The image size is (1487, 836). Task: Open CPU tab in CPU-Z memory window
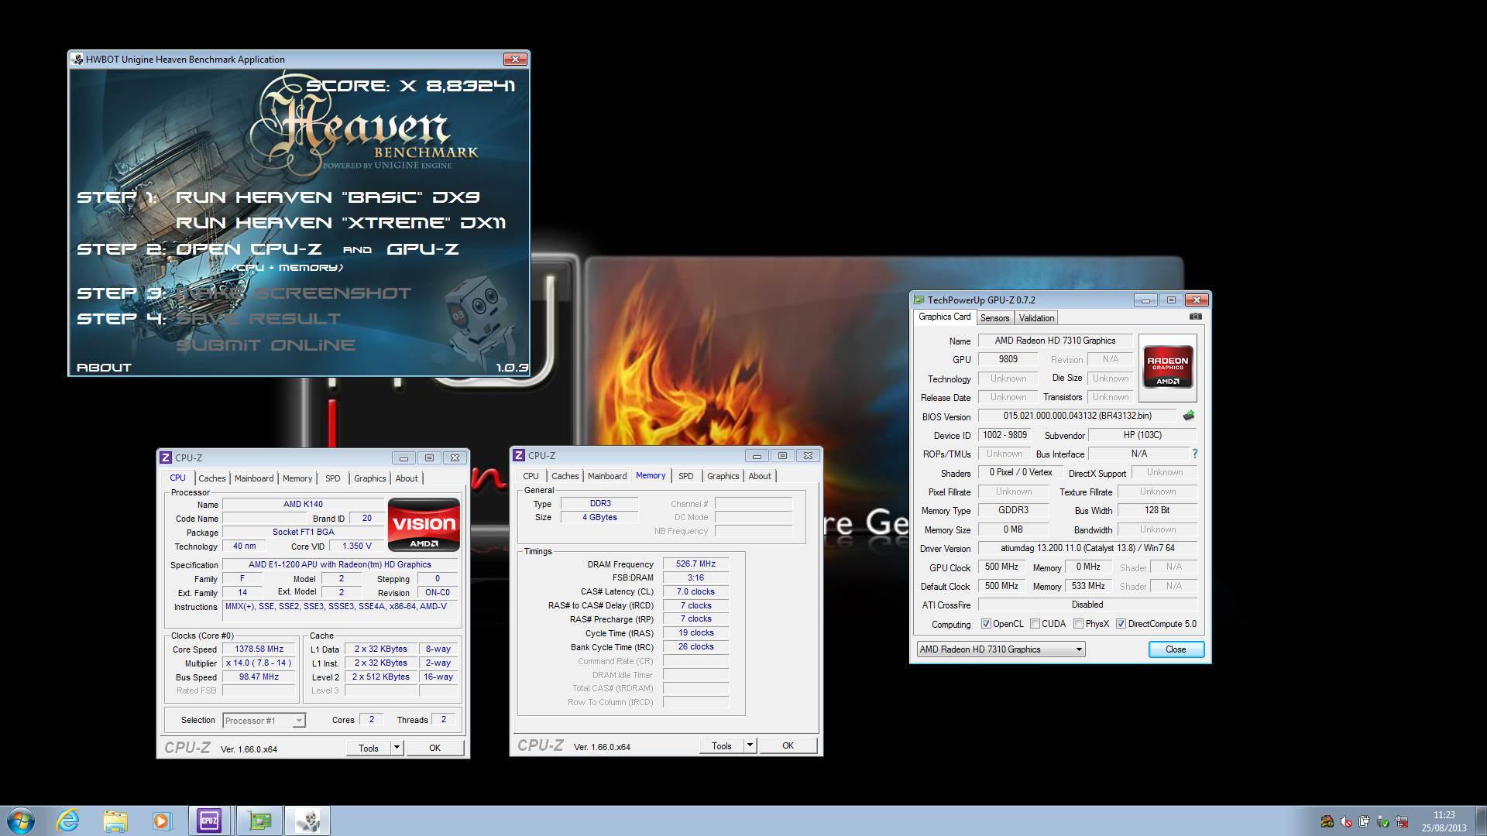531,476
